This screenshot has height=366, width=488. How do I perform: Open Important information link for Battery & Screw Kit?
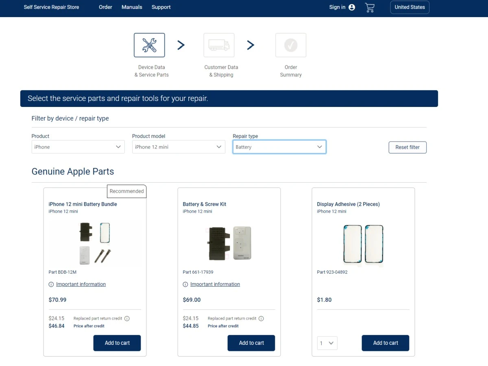point(215,285)
